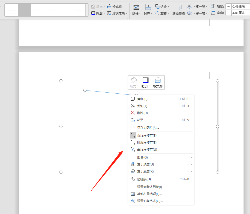Select the second line style swatch
The image size is (250, 214).
pyautogui.click(x=25, y=10)
